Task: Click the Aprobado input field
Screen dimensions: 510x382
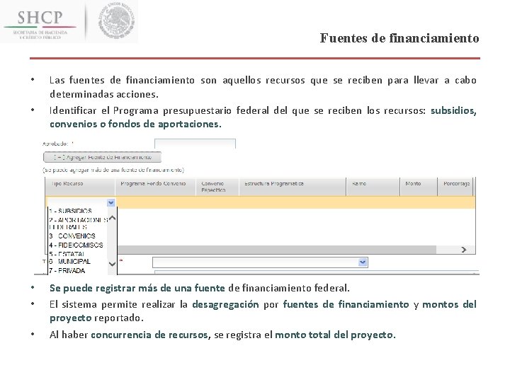Action: (195, 144)
